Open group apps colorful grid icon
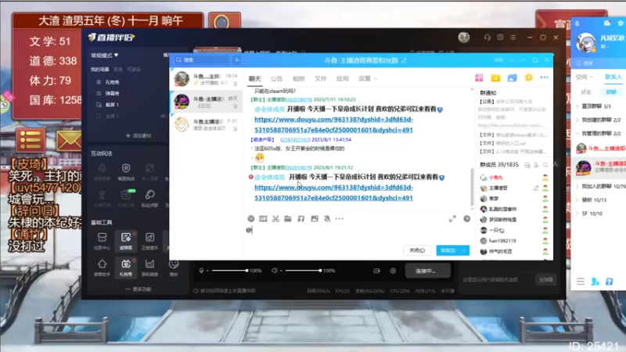The image size is (626, 352). click(479, 77)
